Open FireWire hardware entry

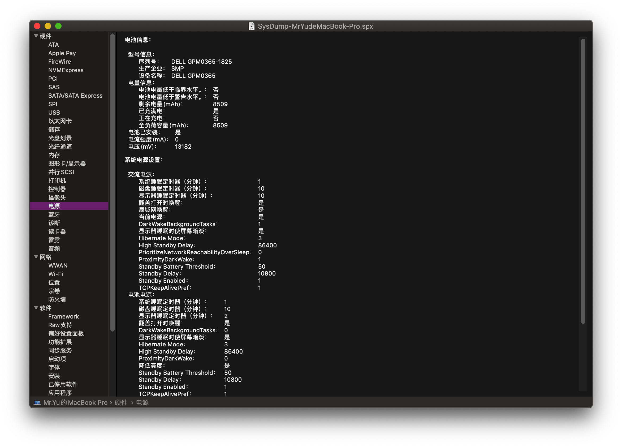point(59,62)
